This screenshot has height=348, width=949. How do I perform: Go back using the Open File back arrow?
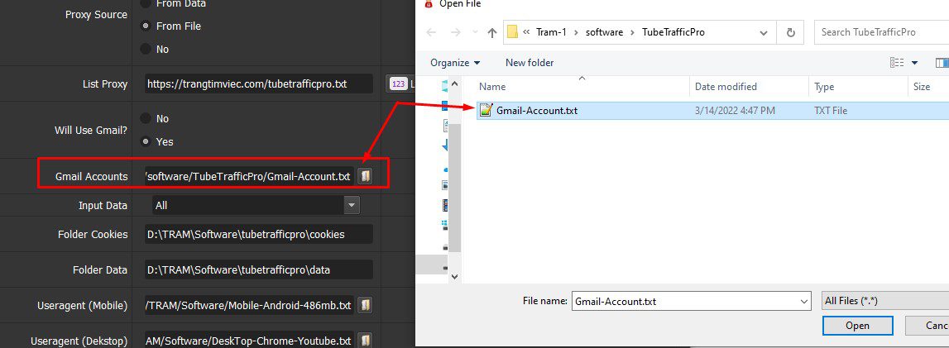click(x=432, y=32)
